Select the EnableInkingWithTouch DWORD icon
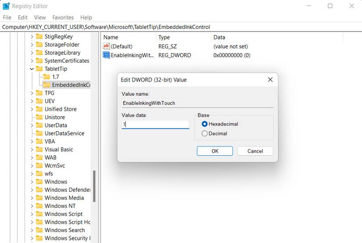The height and width of the screenshot is (243, 362). 106,55
